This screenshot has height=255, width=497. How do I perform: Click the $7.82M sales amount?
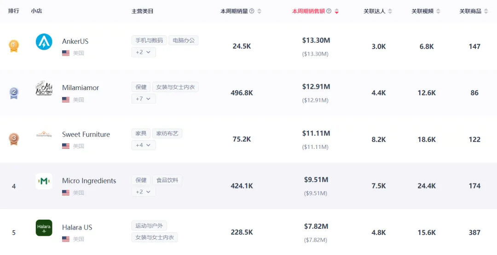click(316, 226)
